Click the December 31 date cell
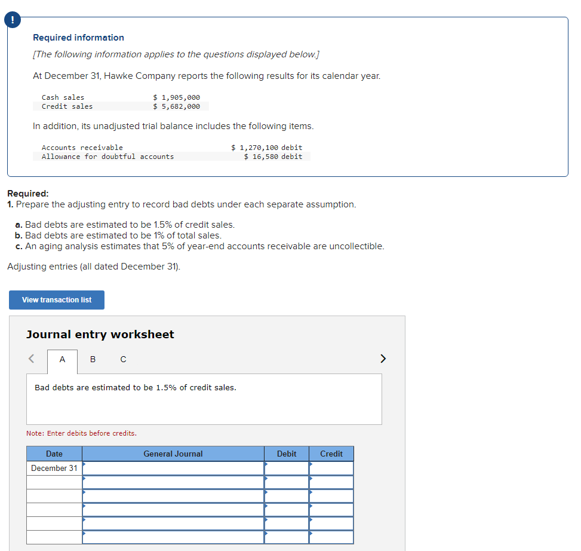 pos(54,469)
